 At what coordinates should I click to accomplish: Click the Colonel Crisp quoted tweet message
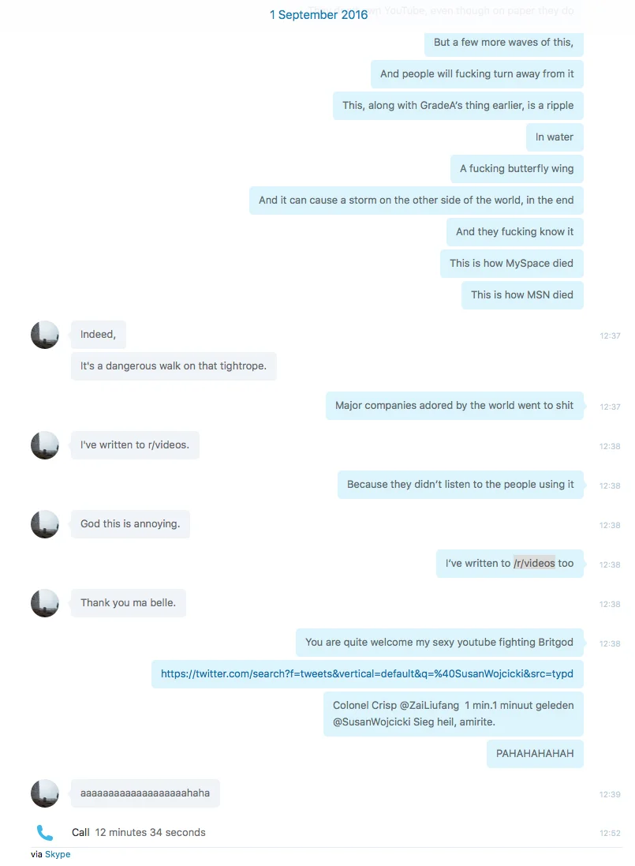point(454,714)
